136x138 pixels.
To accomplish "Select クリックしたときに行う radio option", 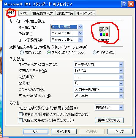I will click(49, 53).
